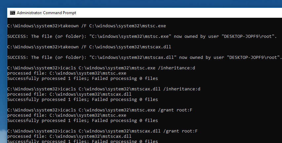
Task: Click the "Administrator: Command Prompt" title text
Action: pos(46,13)
